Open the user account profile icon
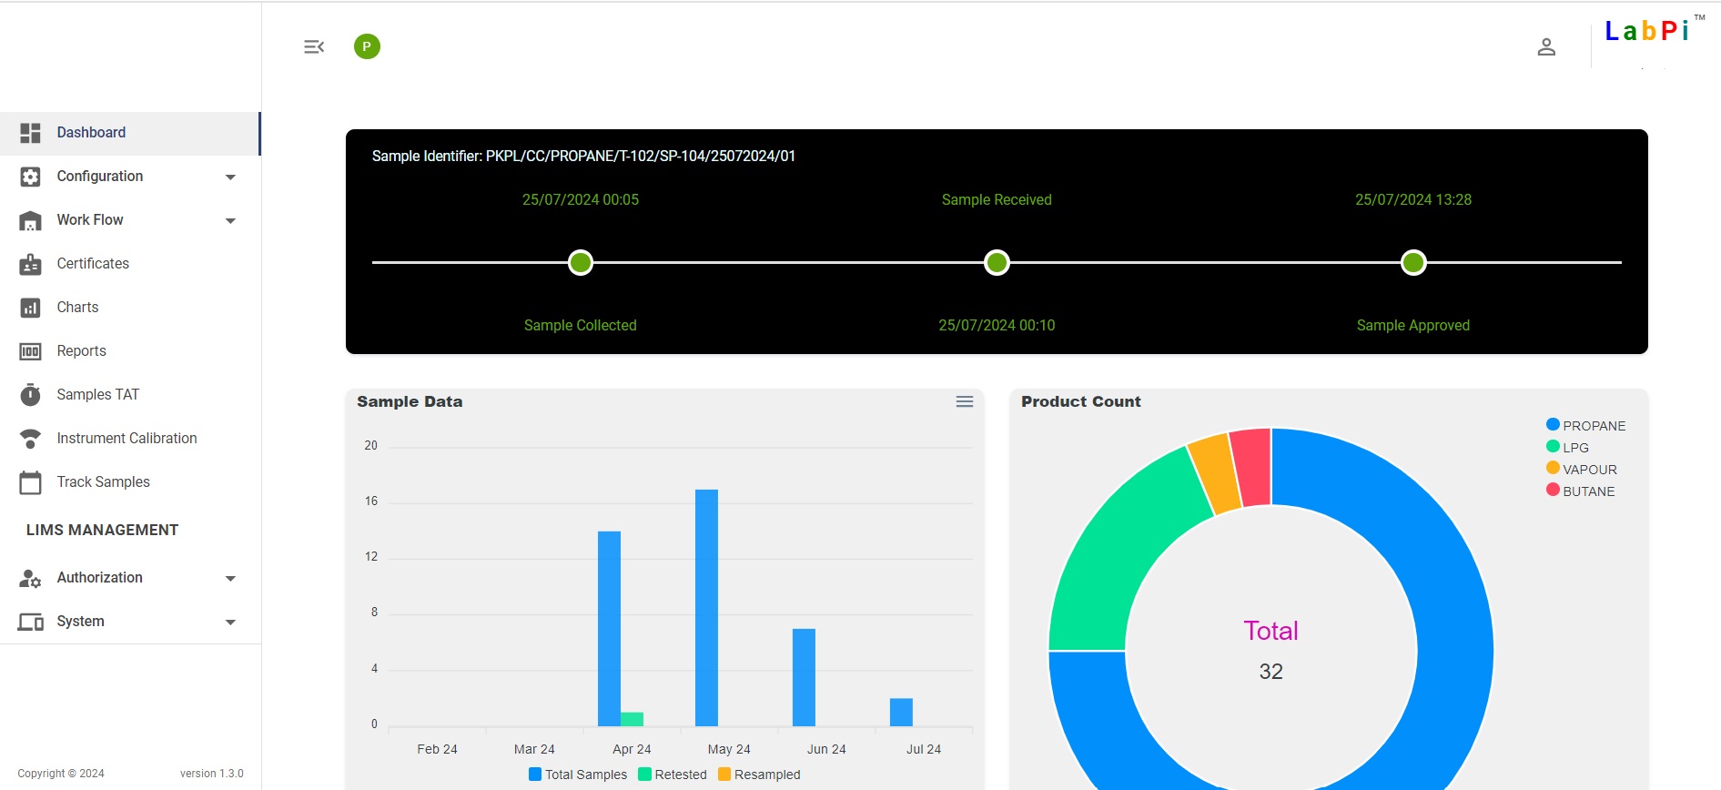Image resolution: width=1721 pixels, height=790 pixels. [1545, 46]
